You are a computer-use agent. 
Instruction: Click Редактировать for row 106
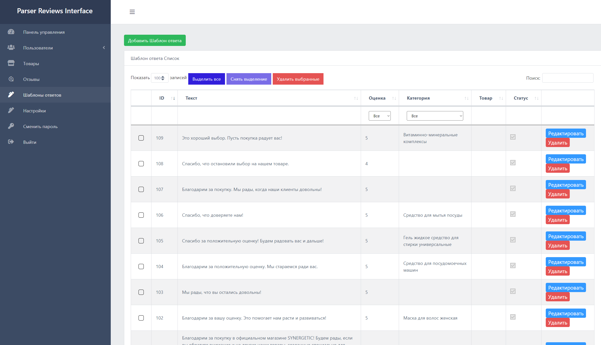click(x=566, y=210)
